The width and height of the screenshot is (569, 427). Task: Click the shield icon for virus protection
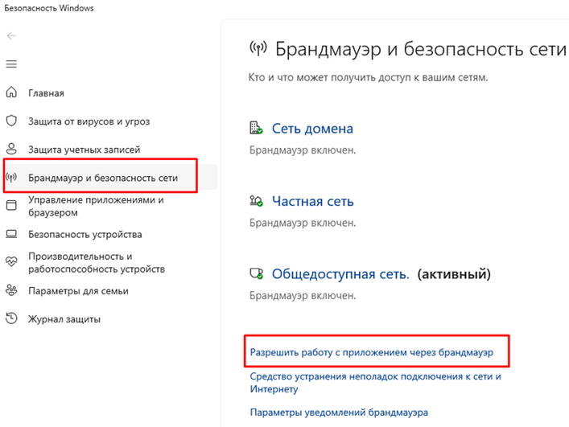click(x=11, y=121)
